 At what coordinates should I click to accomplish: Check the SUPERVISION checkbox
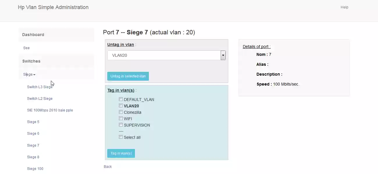point(121,125)
